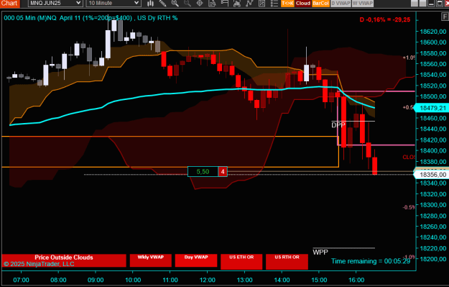This screenshot has height=287, width=449.
Task: Click the 14:00 time axis label
Action: 282,280
